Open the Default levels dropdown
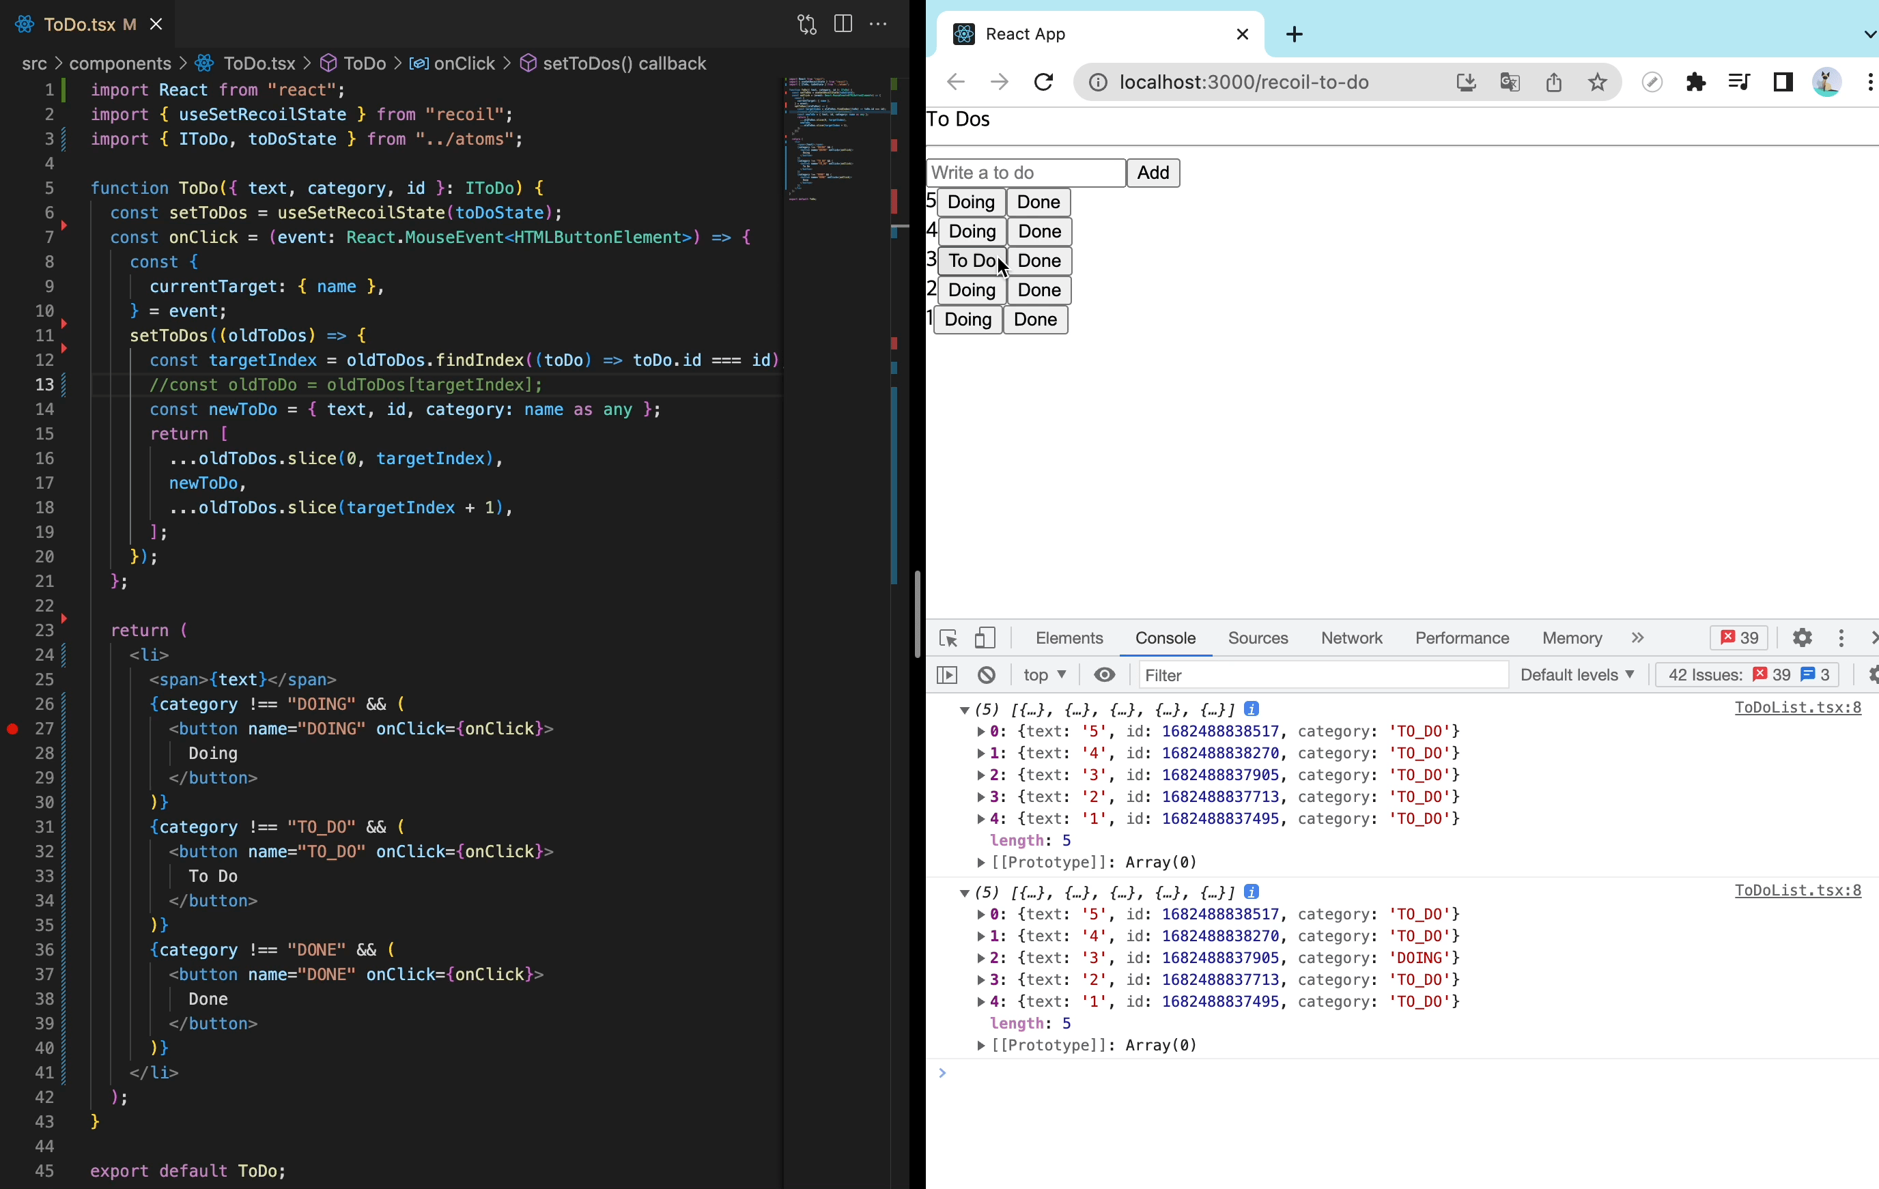The width and height of the screenshot is (1879, 1189). click(x=1577, y=675)
